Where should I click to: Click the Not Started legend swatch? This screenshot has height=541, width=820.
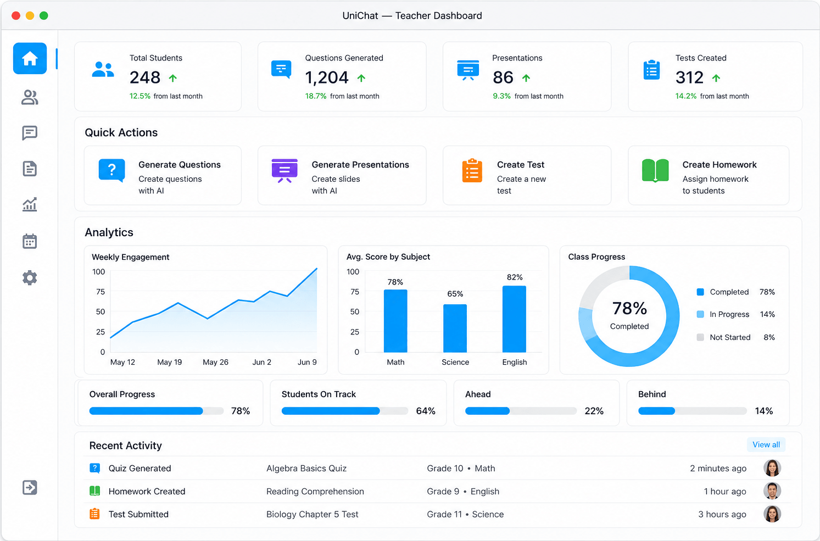click(x=700, y=337)
